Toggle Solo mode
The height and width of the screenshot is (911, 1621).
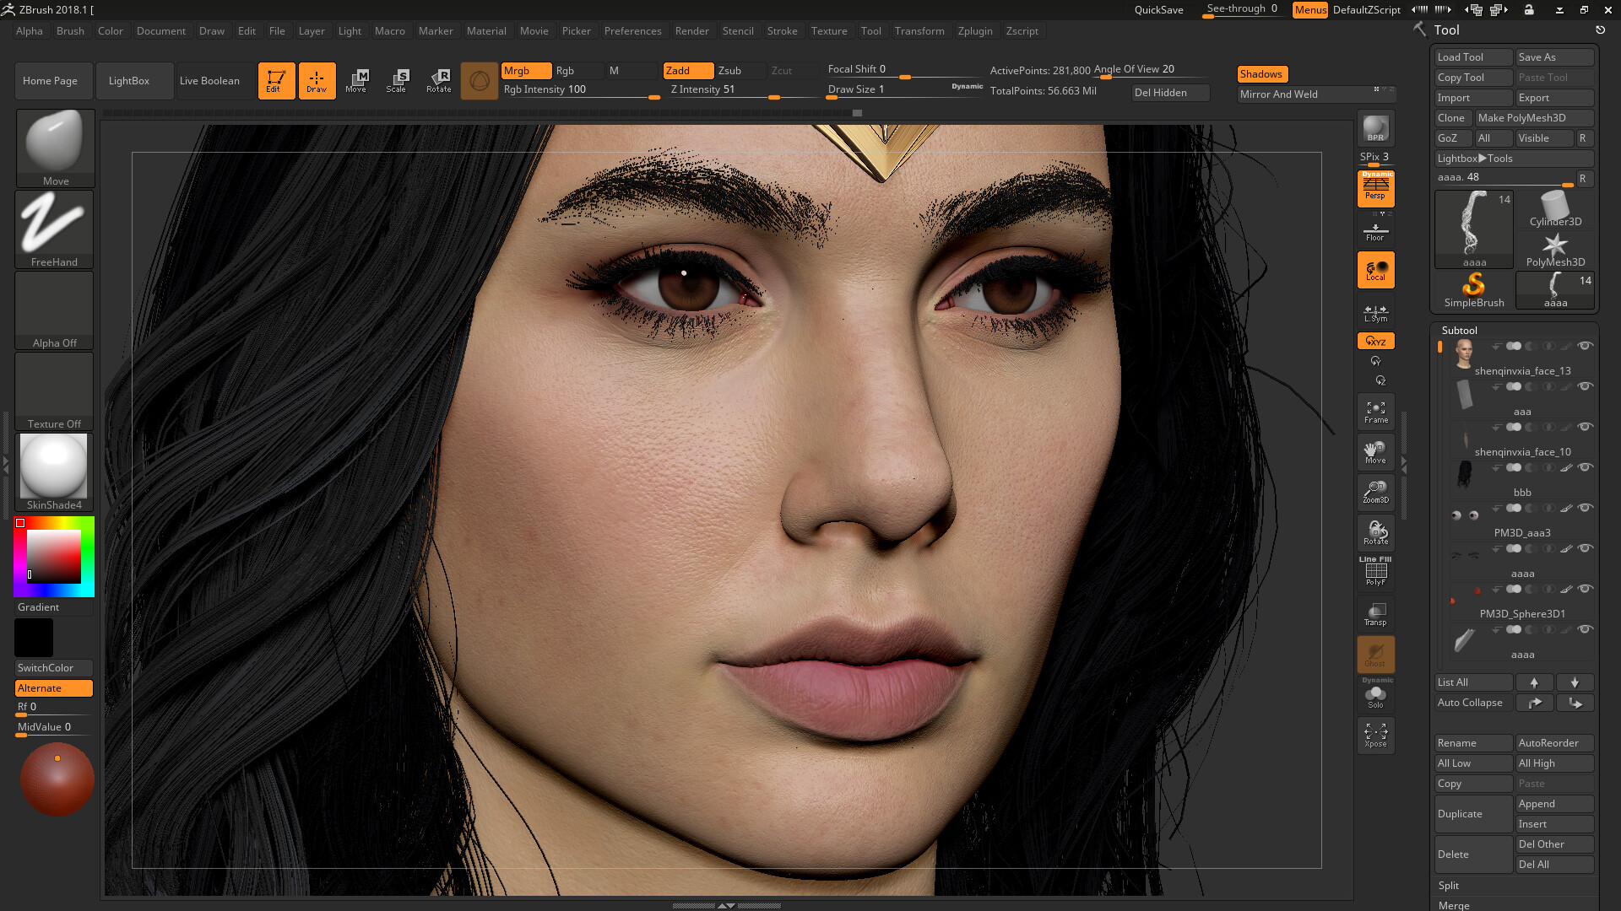pyautogui.click(x=1375, y=695)
